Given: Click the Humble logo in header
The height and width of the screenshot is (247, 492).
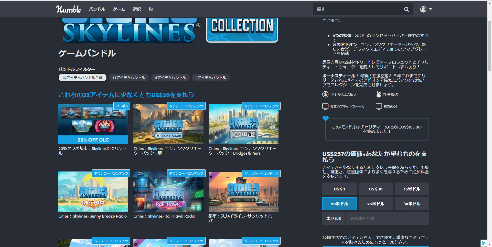Looking at the screenshot, I should [68, 9].
